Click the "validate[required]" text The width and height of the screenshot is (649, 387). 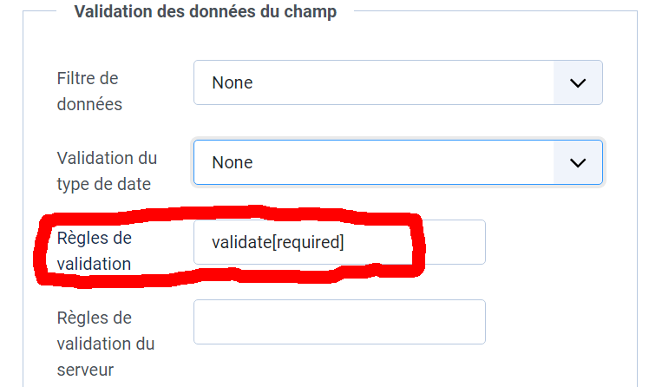point(278,243)
